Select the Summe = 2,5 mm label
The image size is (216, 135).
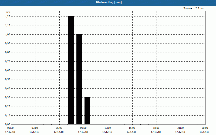194,8
